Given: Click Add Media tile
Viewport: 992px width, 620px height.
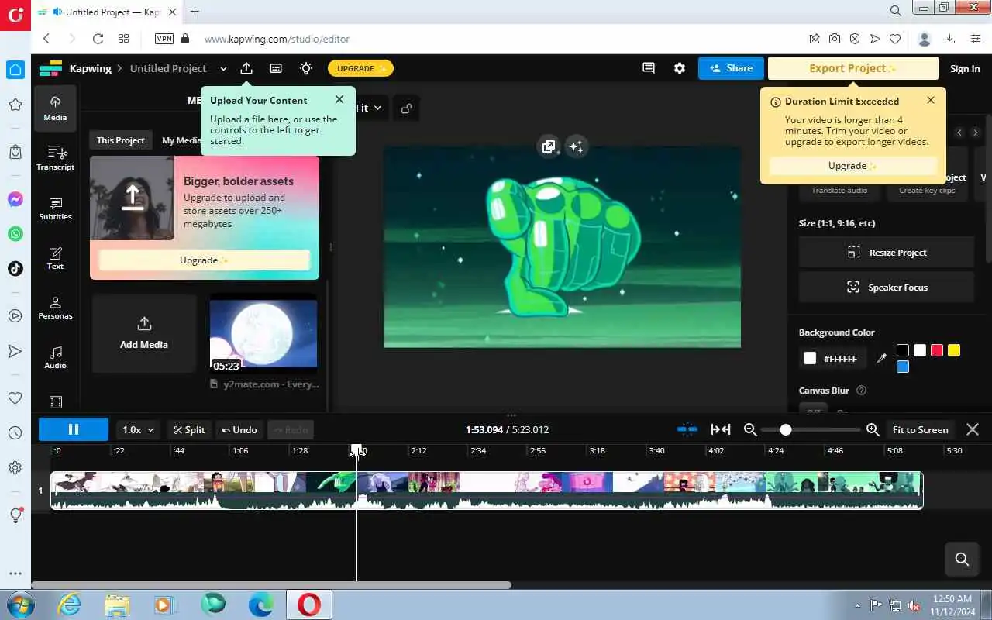Looking at the screenshot, I should [144, 333].
